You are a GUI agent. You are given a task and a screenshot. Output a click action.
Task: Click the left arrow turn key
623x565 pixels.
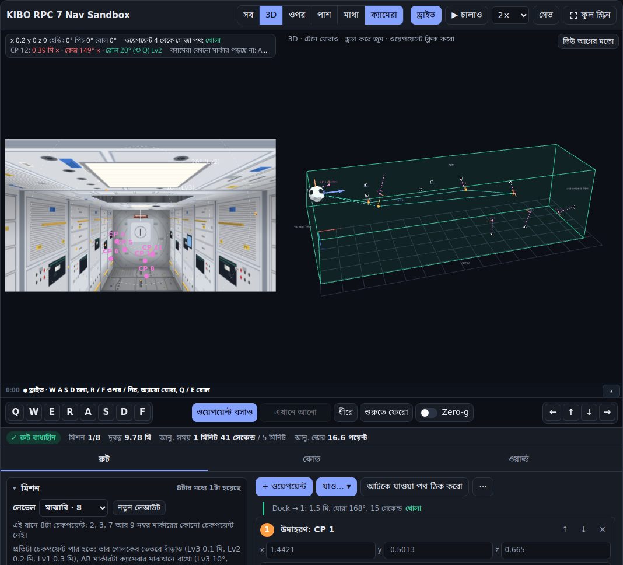(552, 412)
